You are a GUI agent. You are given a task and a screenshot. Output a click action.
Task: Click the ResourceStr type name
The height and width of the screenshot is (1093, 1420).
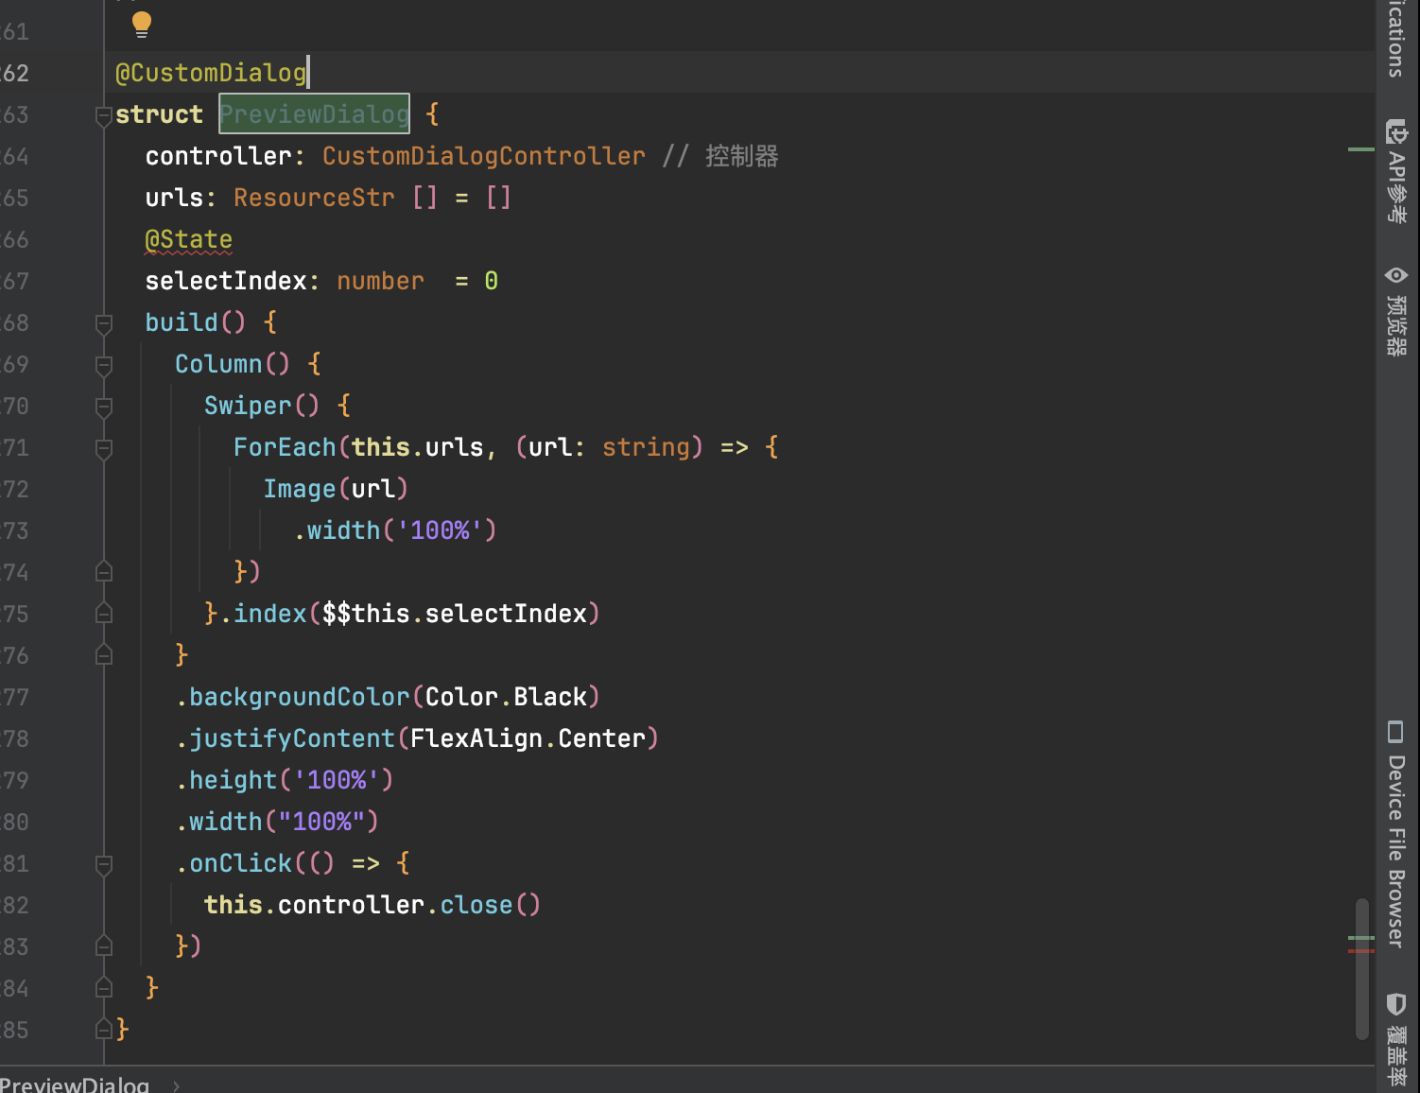click(314, 198)
